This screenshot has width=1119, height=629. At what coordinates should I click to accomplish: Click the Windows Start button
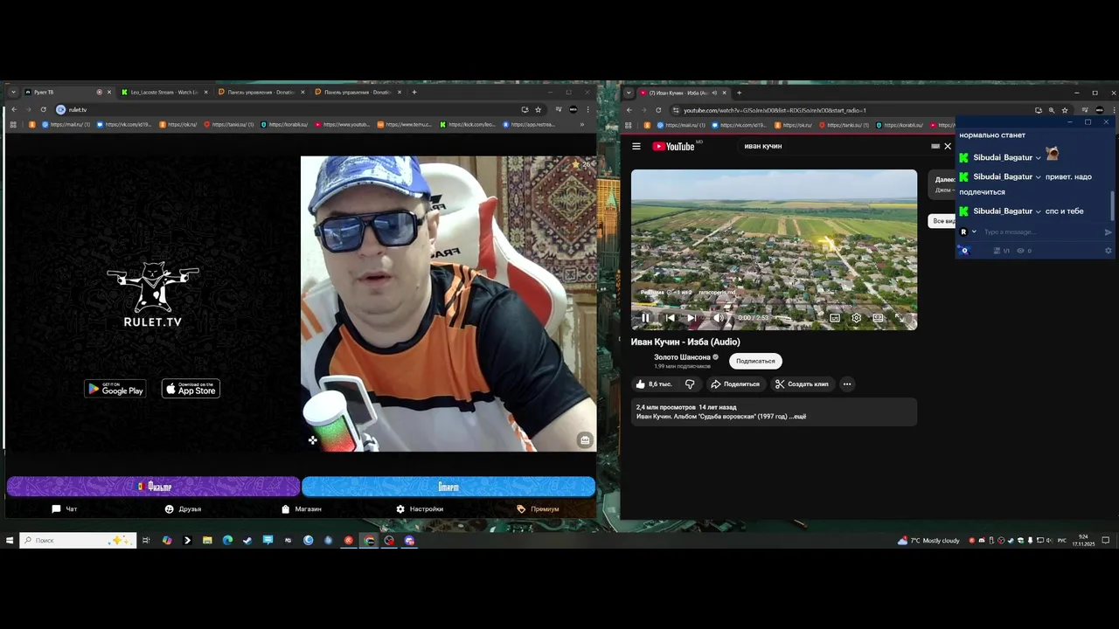coord(10,541)
